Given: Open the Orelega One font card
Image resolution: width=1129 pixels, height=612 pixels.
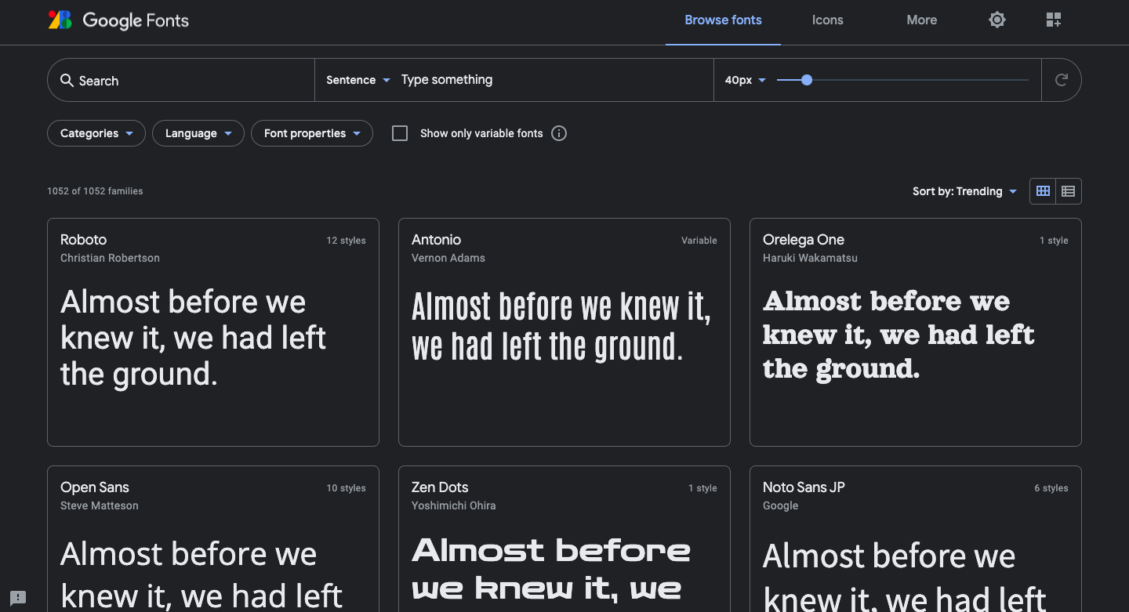Looking at the screenshot, I should click(916, 332).
